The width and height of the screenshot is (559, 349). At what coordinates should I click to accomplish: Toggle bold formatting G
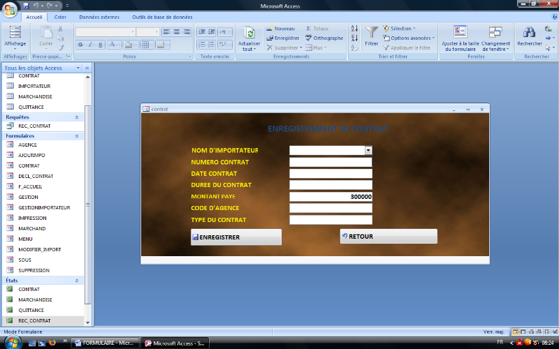coord(80,45)
